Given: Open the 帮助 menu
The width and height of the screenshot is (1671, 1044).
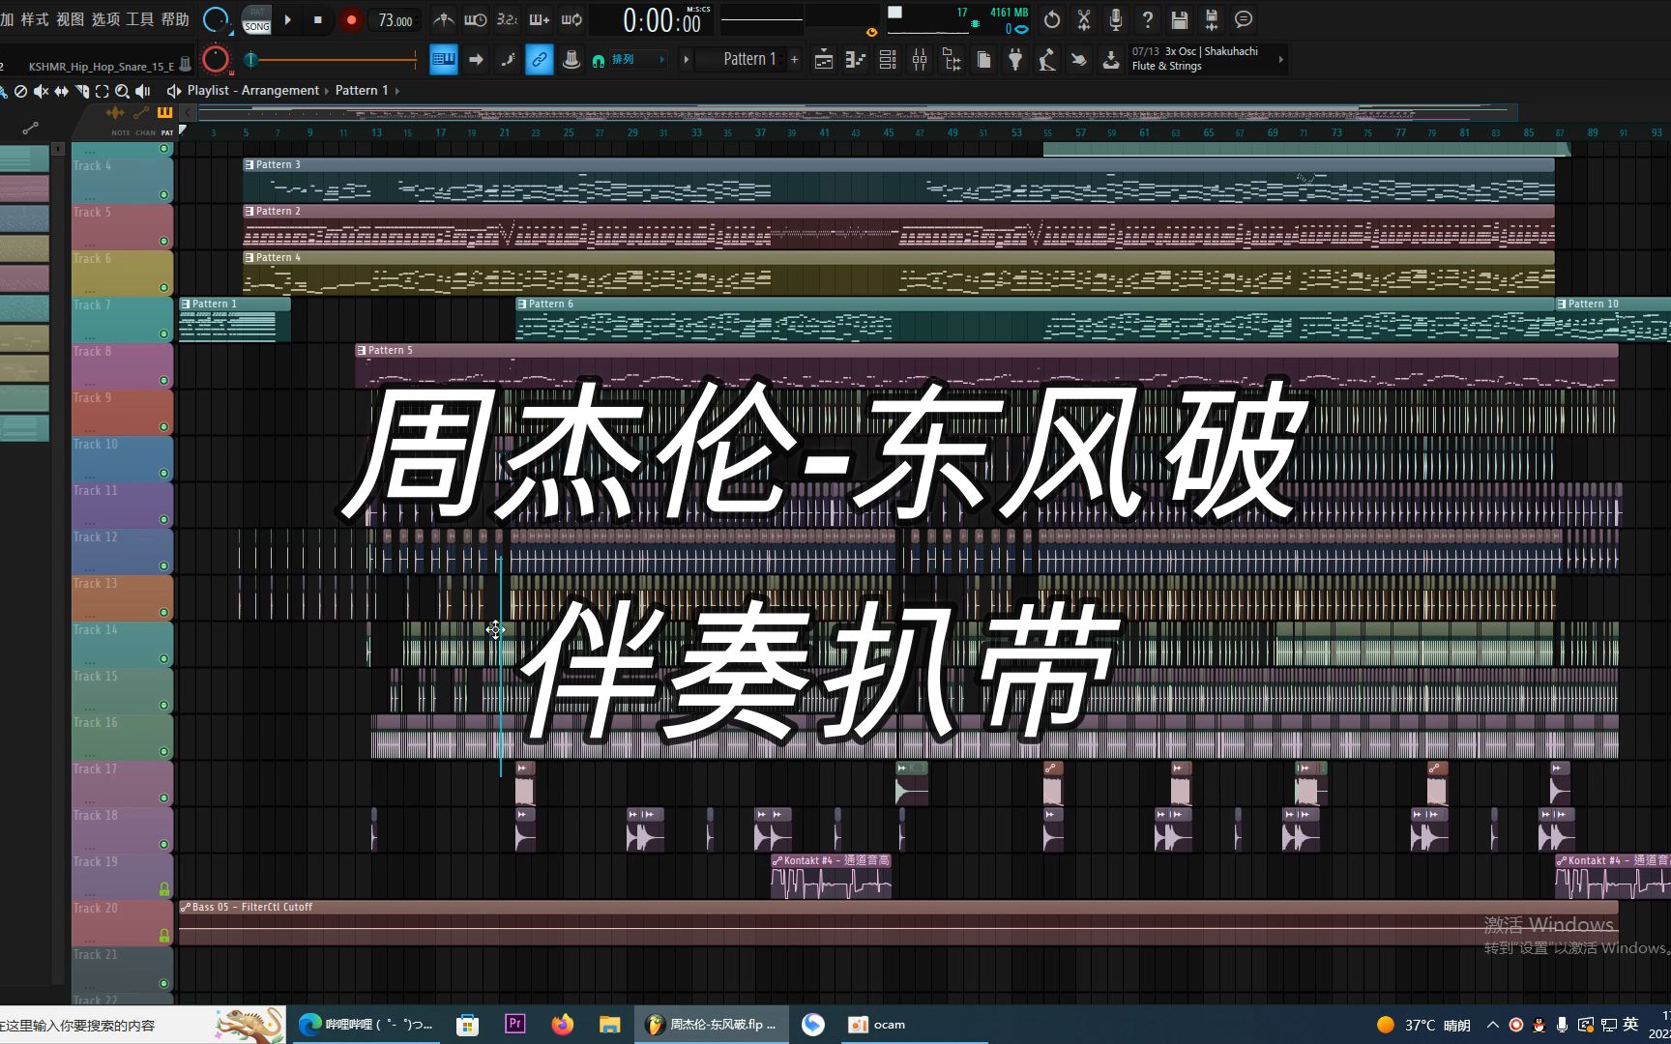Looking at the screenshot, I should (x=175, y=19).
